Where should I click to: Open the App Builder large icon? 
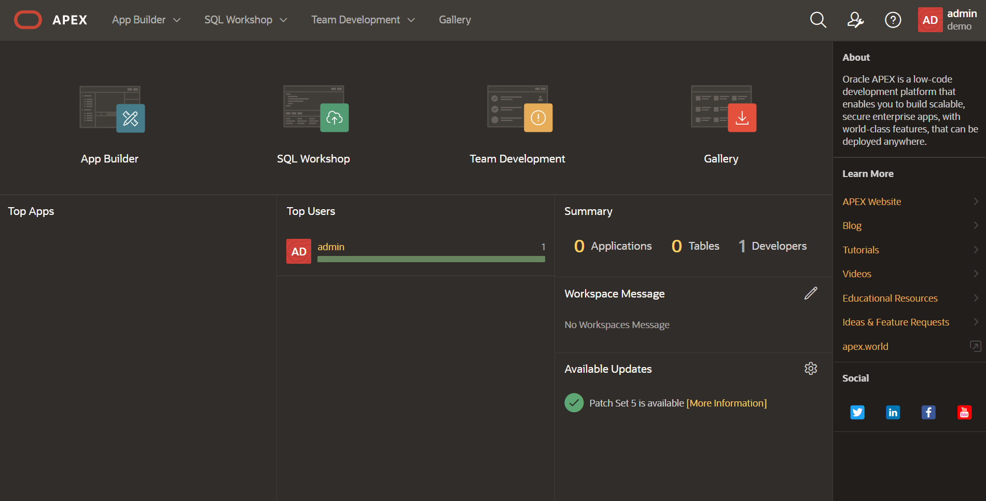[x=112, y=109]
